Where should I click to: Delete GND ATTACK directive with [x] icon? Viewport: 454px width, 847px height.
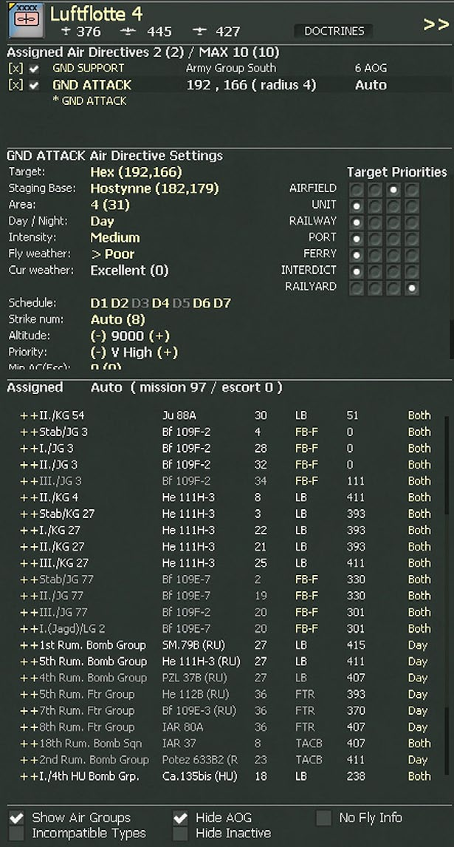[x=15, y=85]
